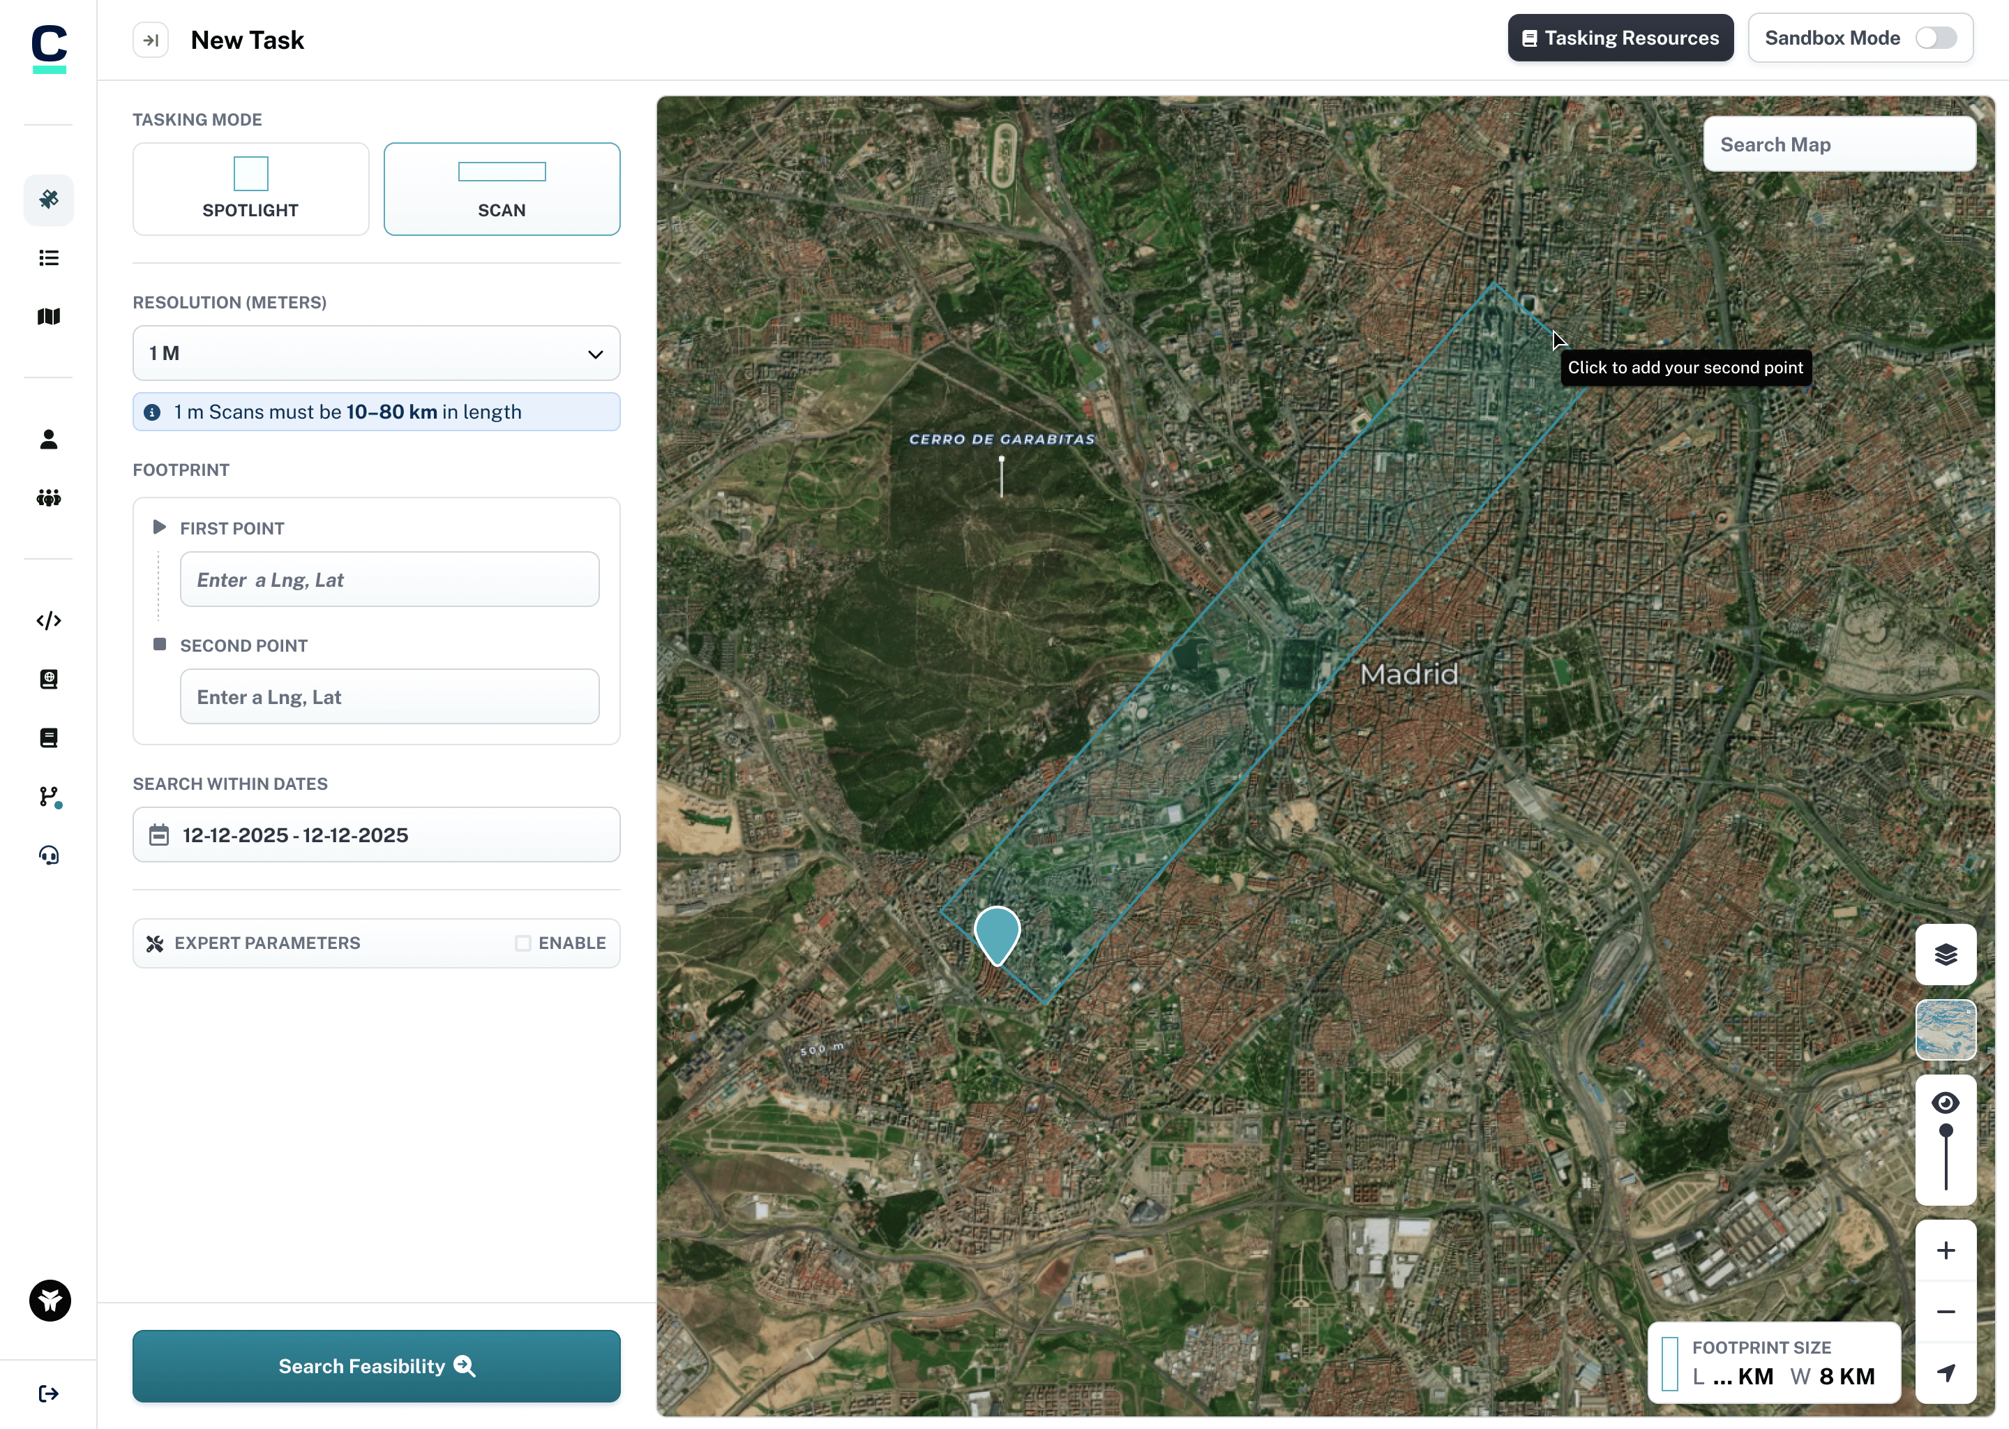Toggle Sandbox Mode switch
Screen dimensions: 2009x1429
click(x=1936, y=38)
